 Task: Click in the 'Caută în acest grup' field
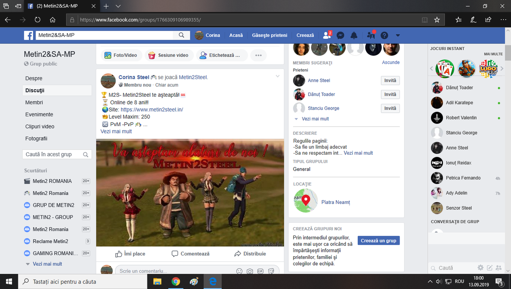click(x=57, y=154)
